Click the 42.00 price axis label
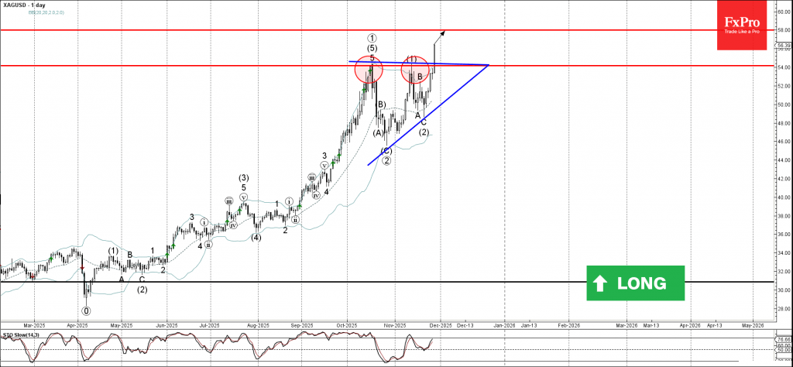The width and height of the screenshot is (793, 367). 784,179
